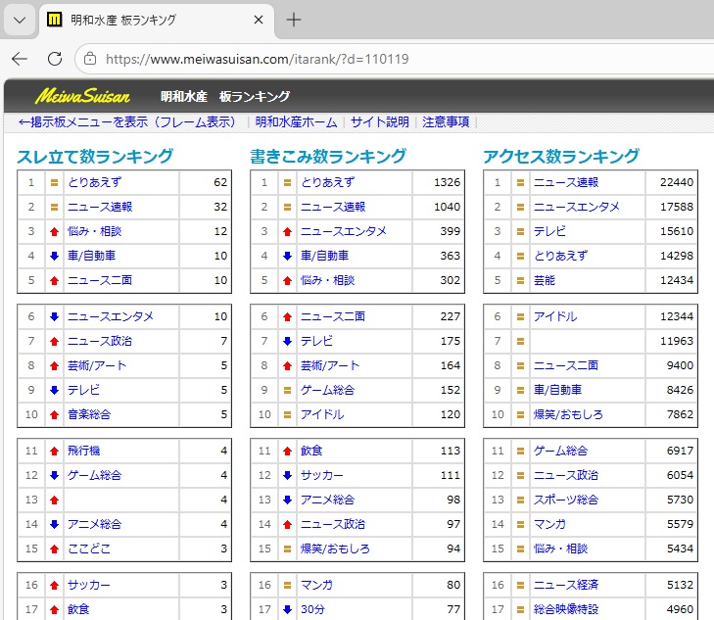Close the 明和水産 板ランキング tab
The width and height of the screenshot is (714, 620).
tap(259, 20)
